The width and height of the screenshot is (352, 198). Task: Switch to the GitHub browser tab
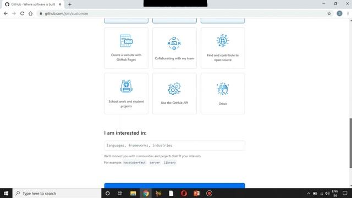(x=33, y=4)
